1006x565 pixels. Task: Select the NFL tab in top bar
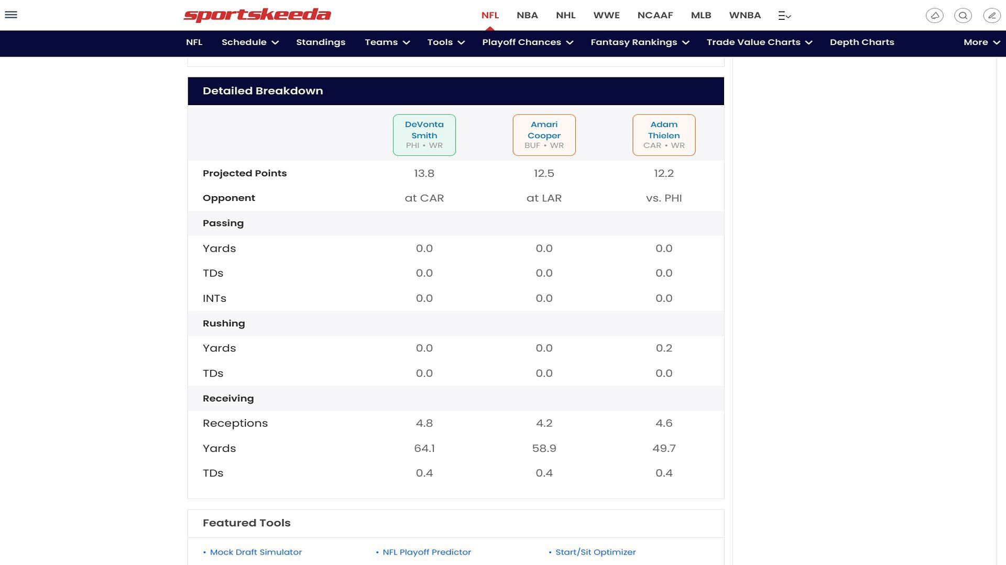coord(490,15)
